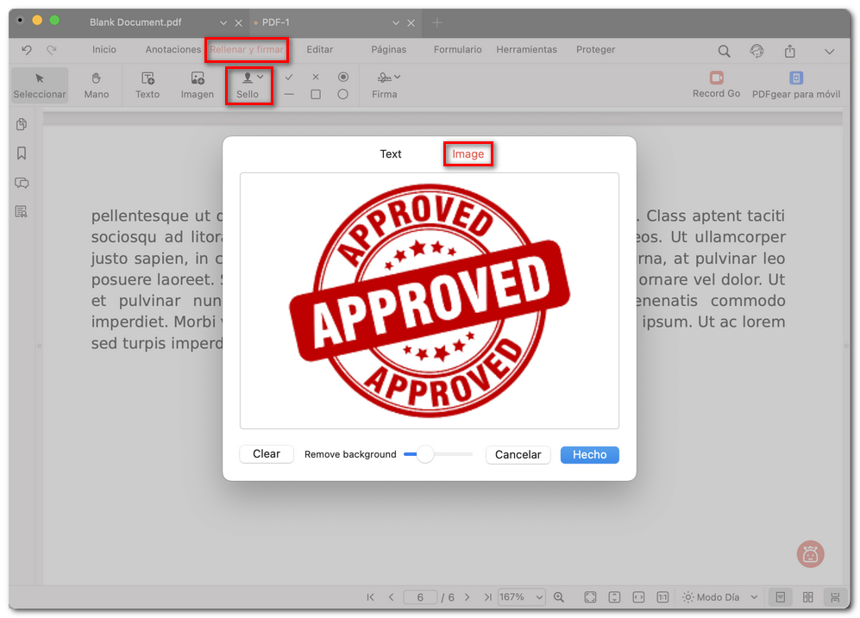This screenshot has height=618, width=860.
Task: Select the empty square checkbox tool
Action: [x=316, y=94]
